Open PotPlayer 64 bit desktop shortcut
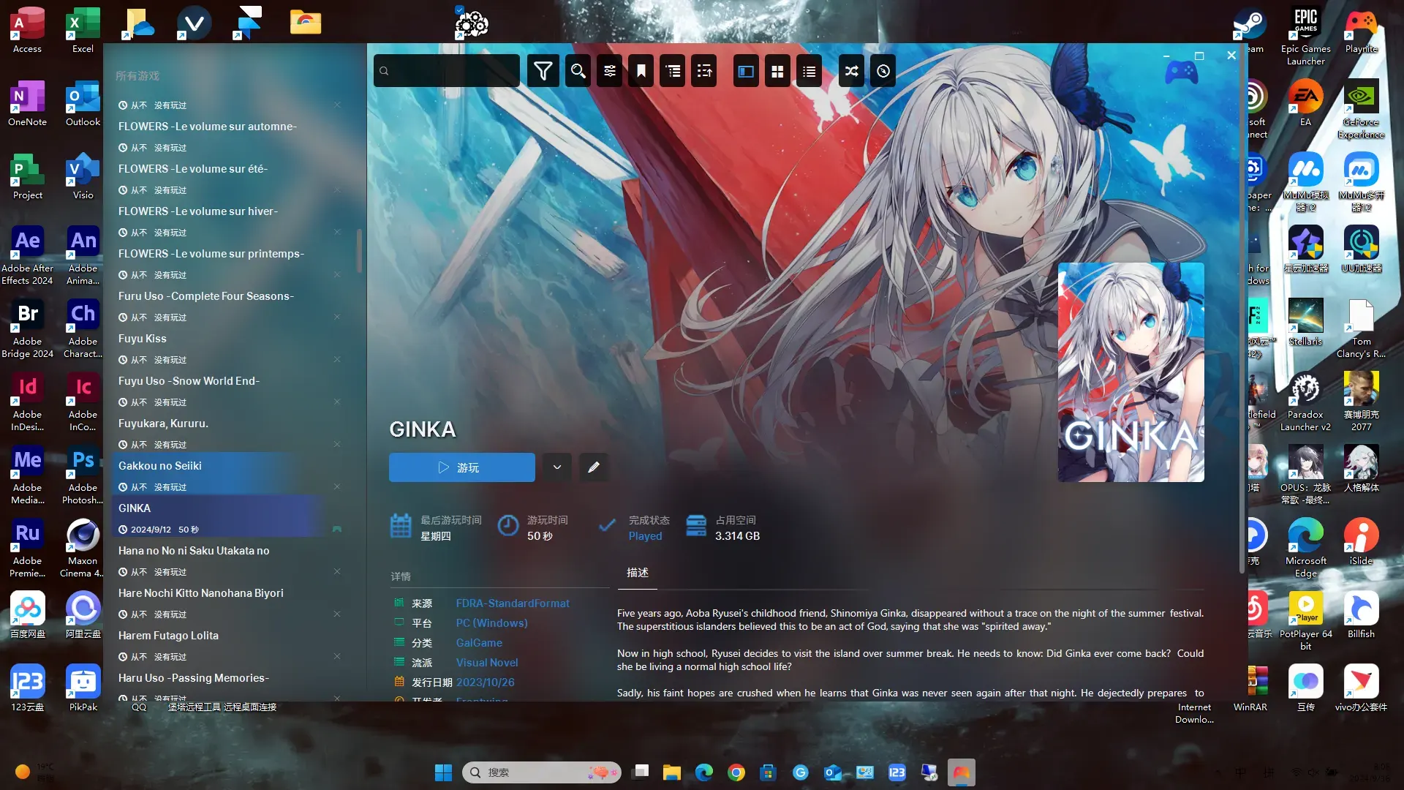 tap(1305, 622)
